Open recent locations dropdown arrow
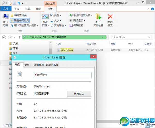This screenshot has height=128, width=155. [x=15, y=37]
